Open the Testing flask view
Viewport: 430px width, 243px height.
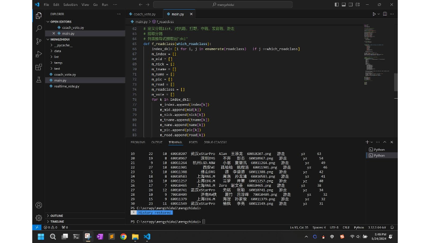(x=39, y=79)
